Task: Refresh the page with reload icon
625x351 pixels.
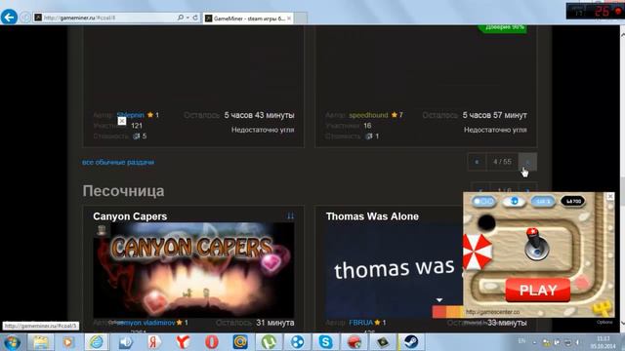Action: [x=195, y=18]
